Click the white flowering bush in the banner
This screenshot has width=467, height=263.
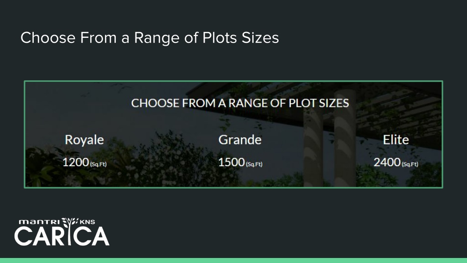(167, 161)
